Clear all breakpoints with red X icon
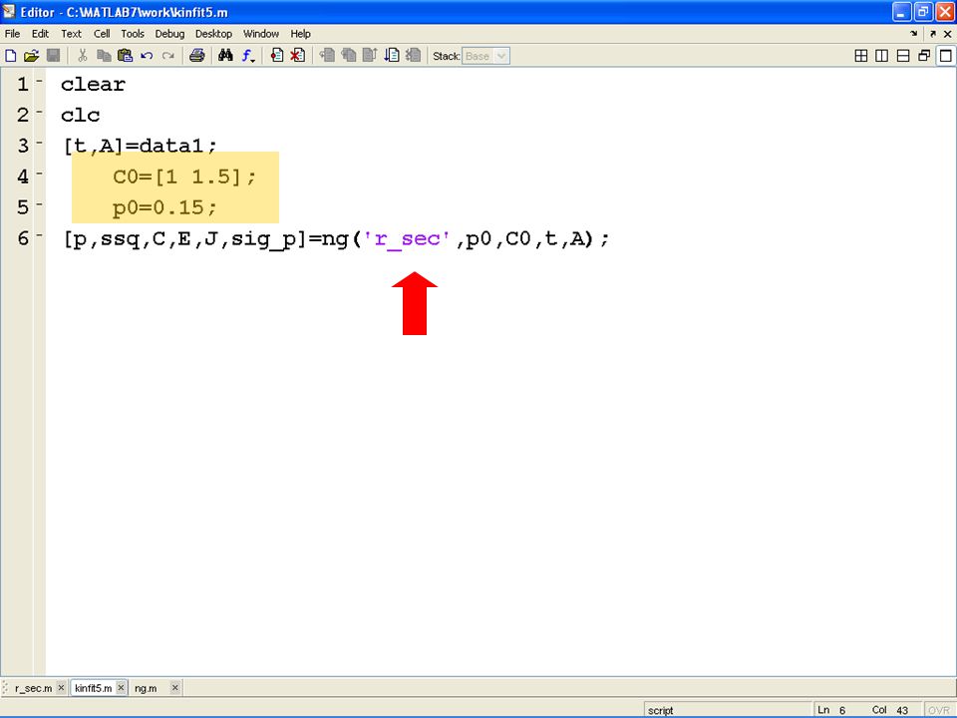 [x=297, y=56]
